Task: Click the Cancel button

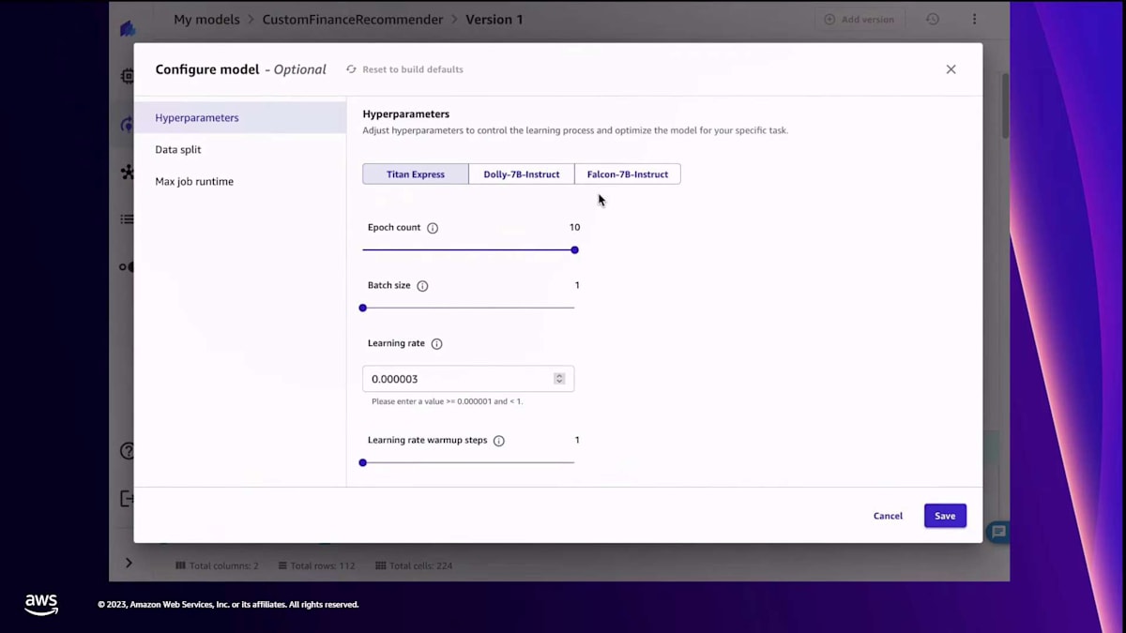Action: pos(888,516)
